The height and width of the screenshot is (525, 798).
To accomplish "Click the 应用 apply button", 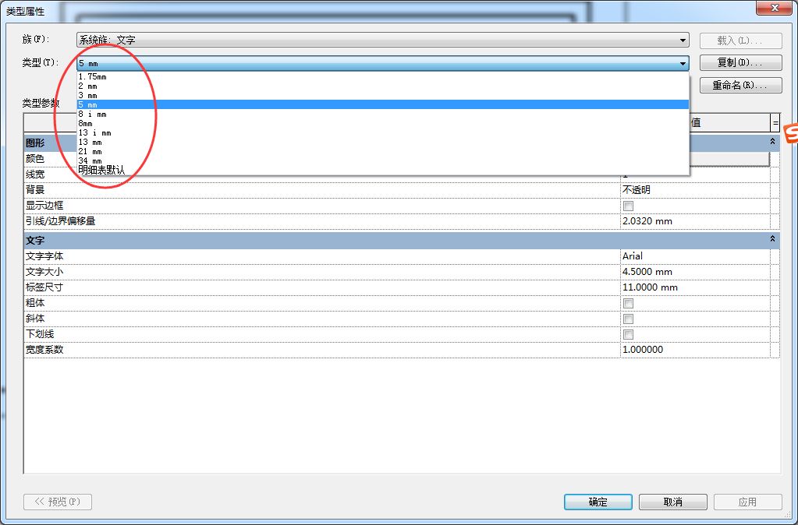I will coord(747,502).
